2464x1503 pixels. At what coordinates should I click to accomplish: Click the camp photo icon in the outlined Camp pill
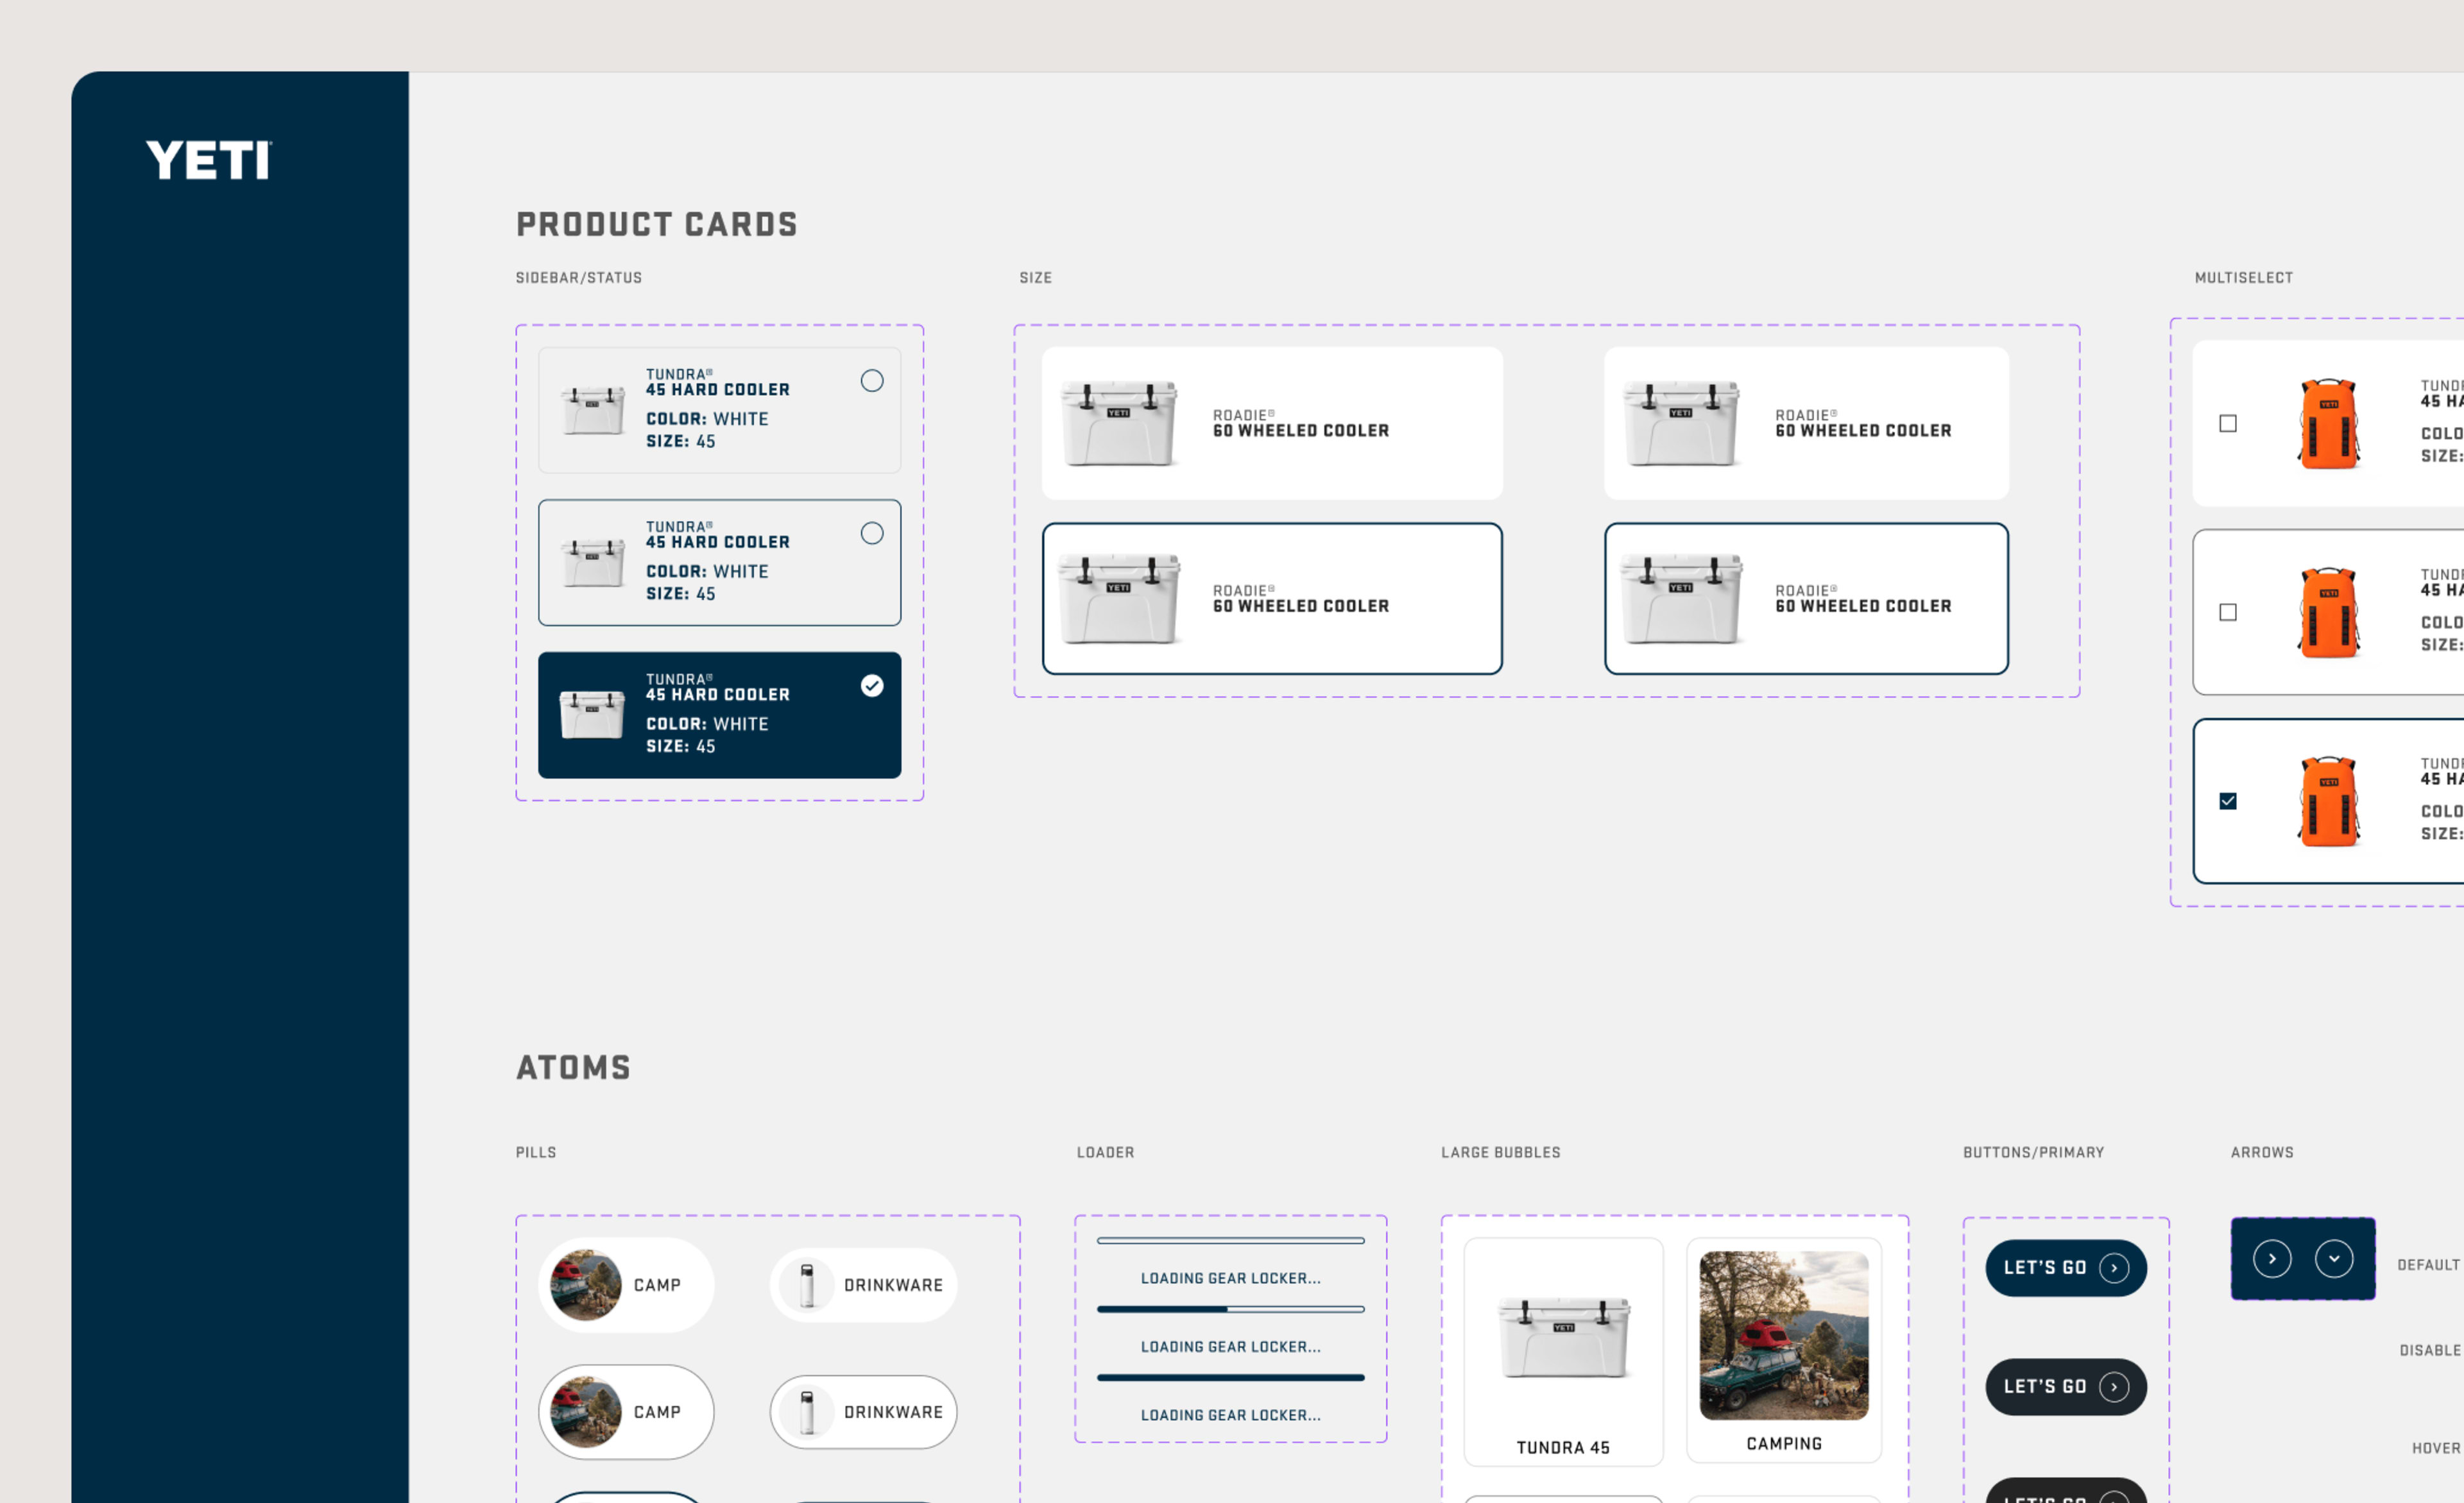point(586,1412)
